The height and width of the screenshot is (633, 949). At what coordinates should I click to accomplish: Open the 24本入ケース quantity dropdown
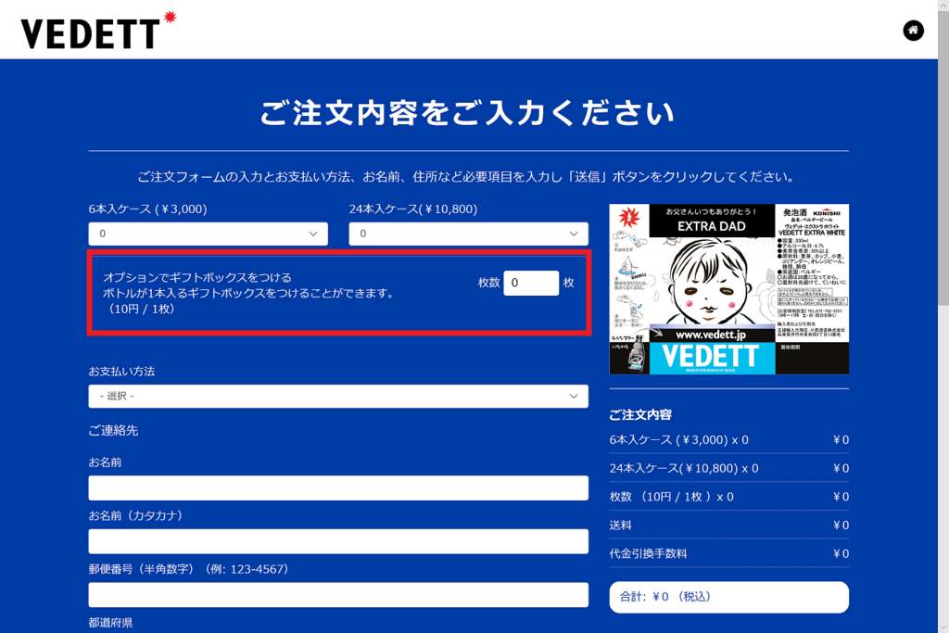pyautogui.click(x=468, y=234)
